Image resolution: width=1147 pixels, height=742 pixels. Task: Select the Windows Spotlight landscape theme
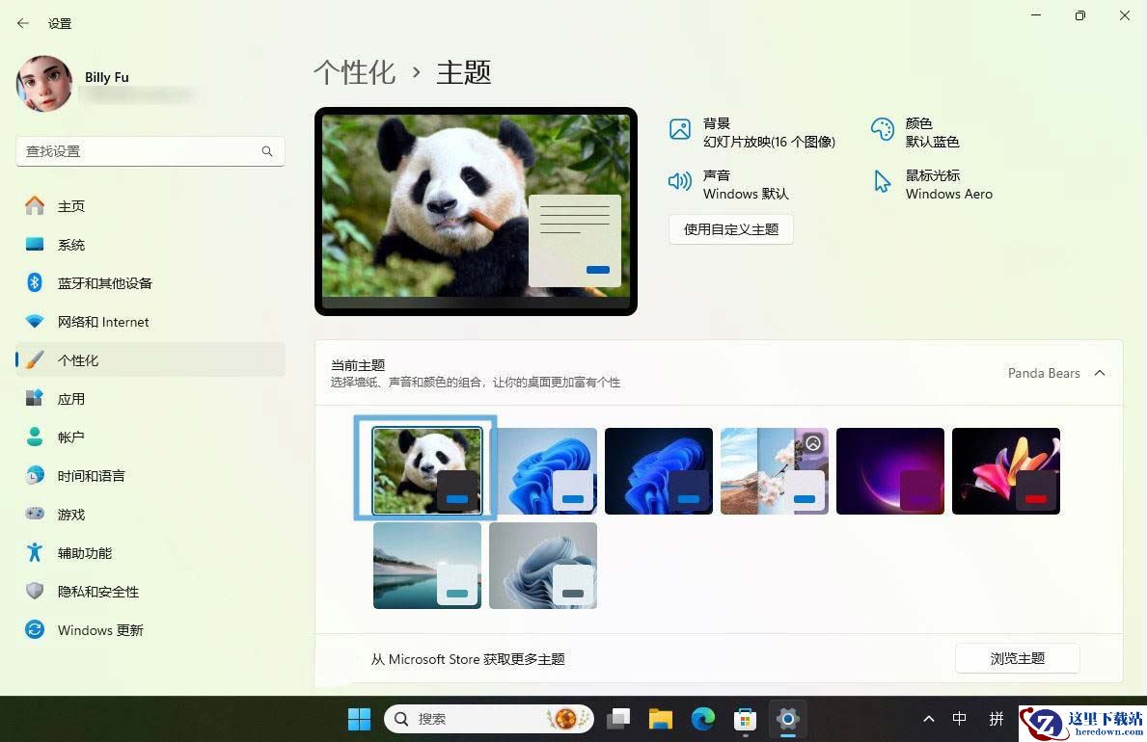[x=774, y=471]
